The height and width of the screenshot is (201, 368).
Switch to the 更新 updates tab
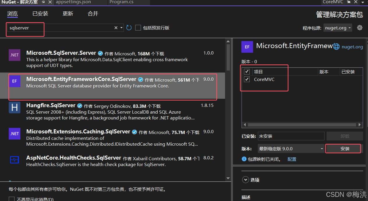pos(68,14)
